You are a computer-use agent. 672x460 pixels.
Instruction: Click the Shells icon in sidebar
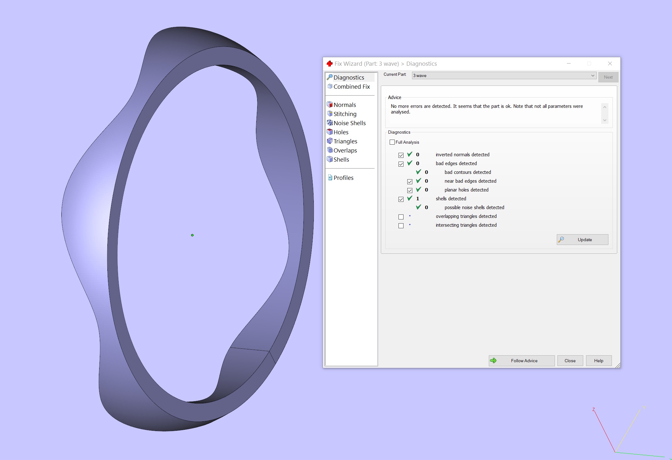[330, 159]
